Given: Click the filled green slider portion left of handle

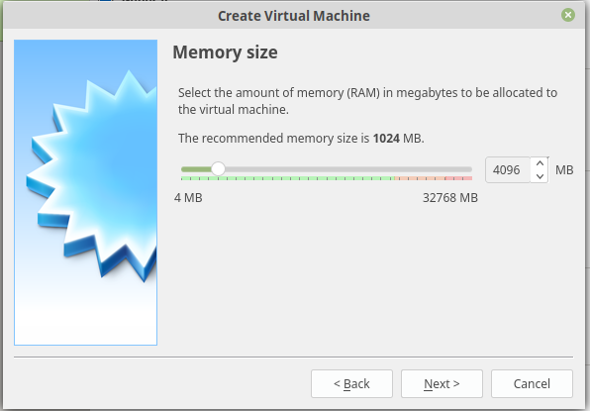Looking at the screenshot, I should (x=196, y=169).
